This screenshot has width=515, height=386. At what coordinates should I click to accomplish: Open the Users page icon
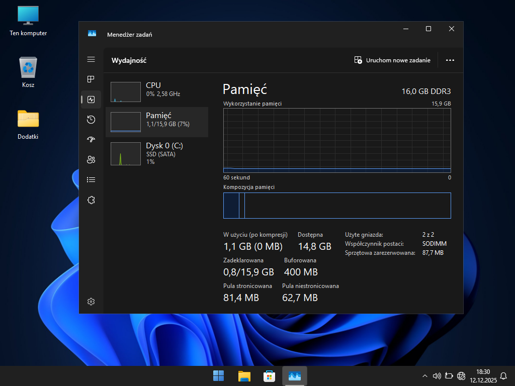click(x=91, y=160)
